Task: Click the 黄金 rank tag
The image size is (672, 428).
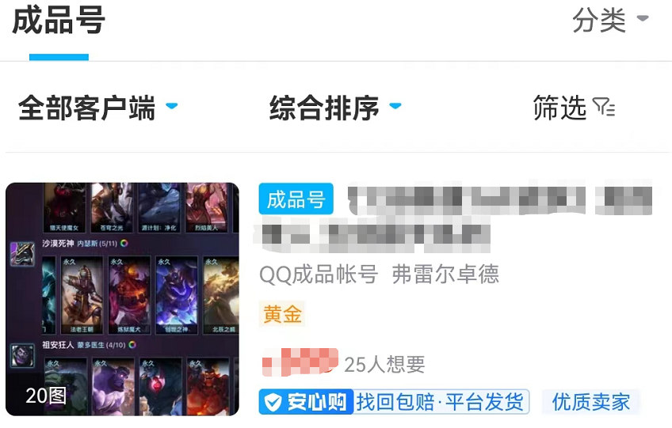Action: point(282,314)
